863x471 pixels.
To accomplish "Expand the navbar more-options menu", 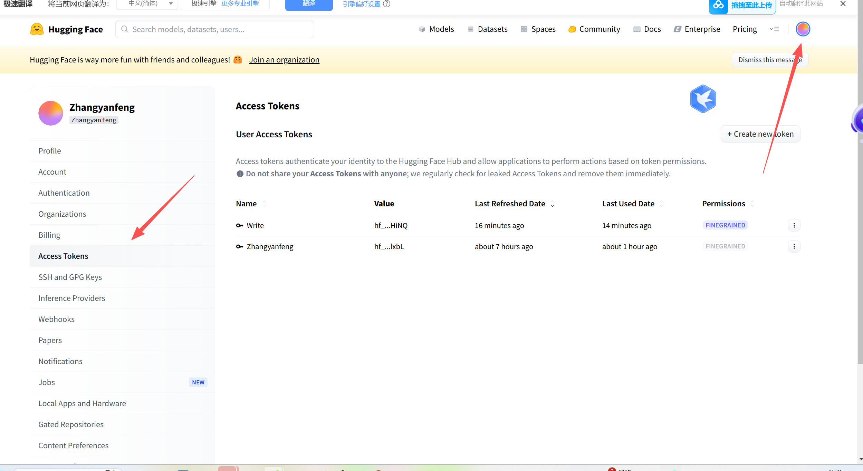I will coord(774,29).
